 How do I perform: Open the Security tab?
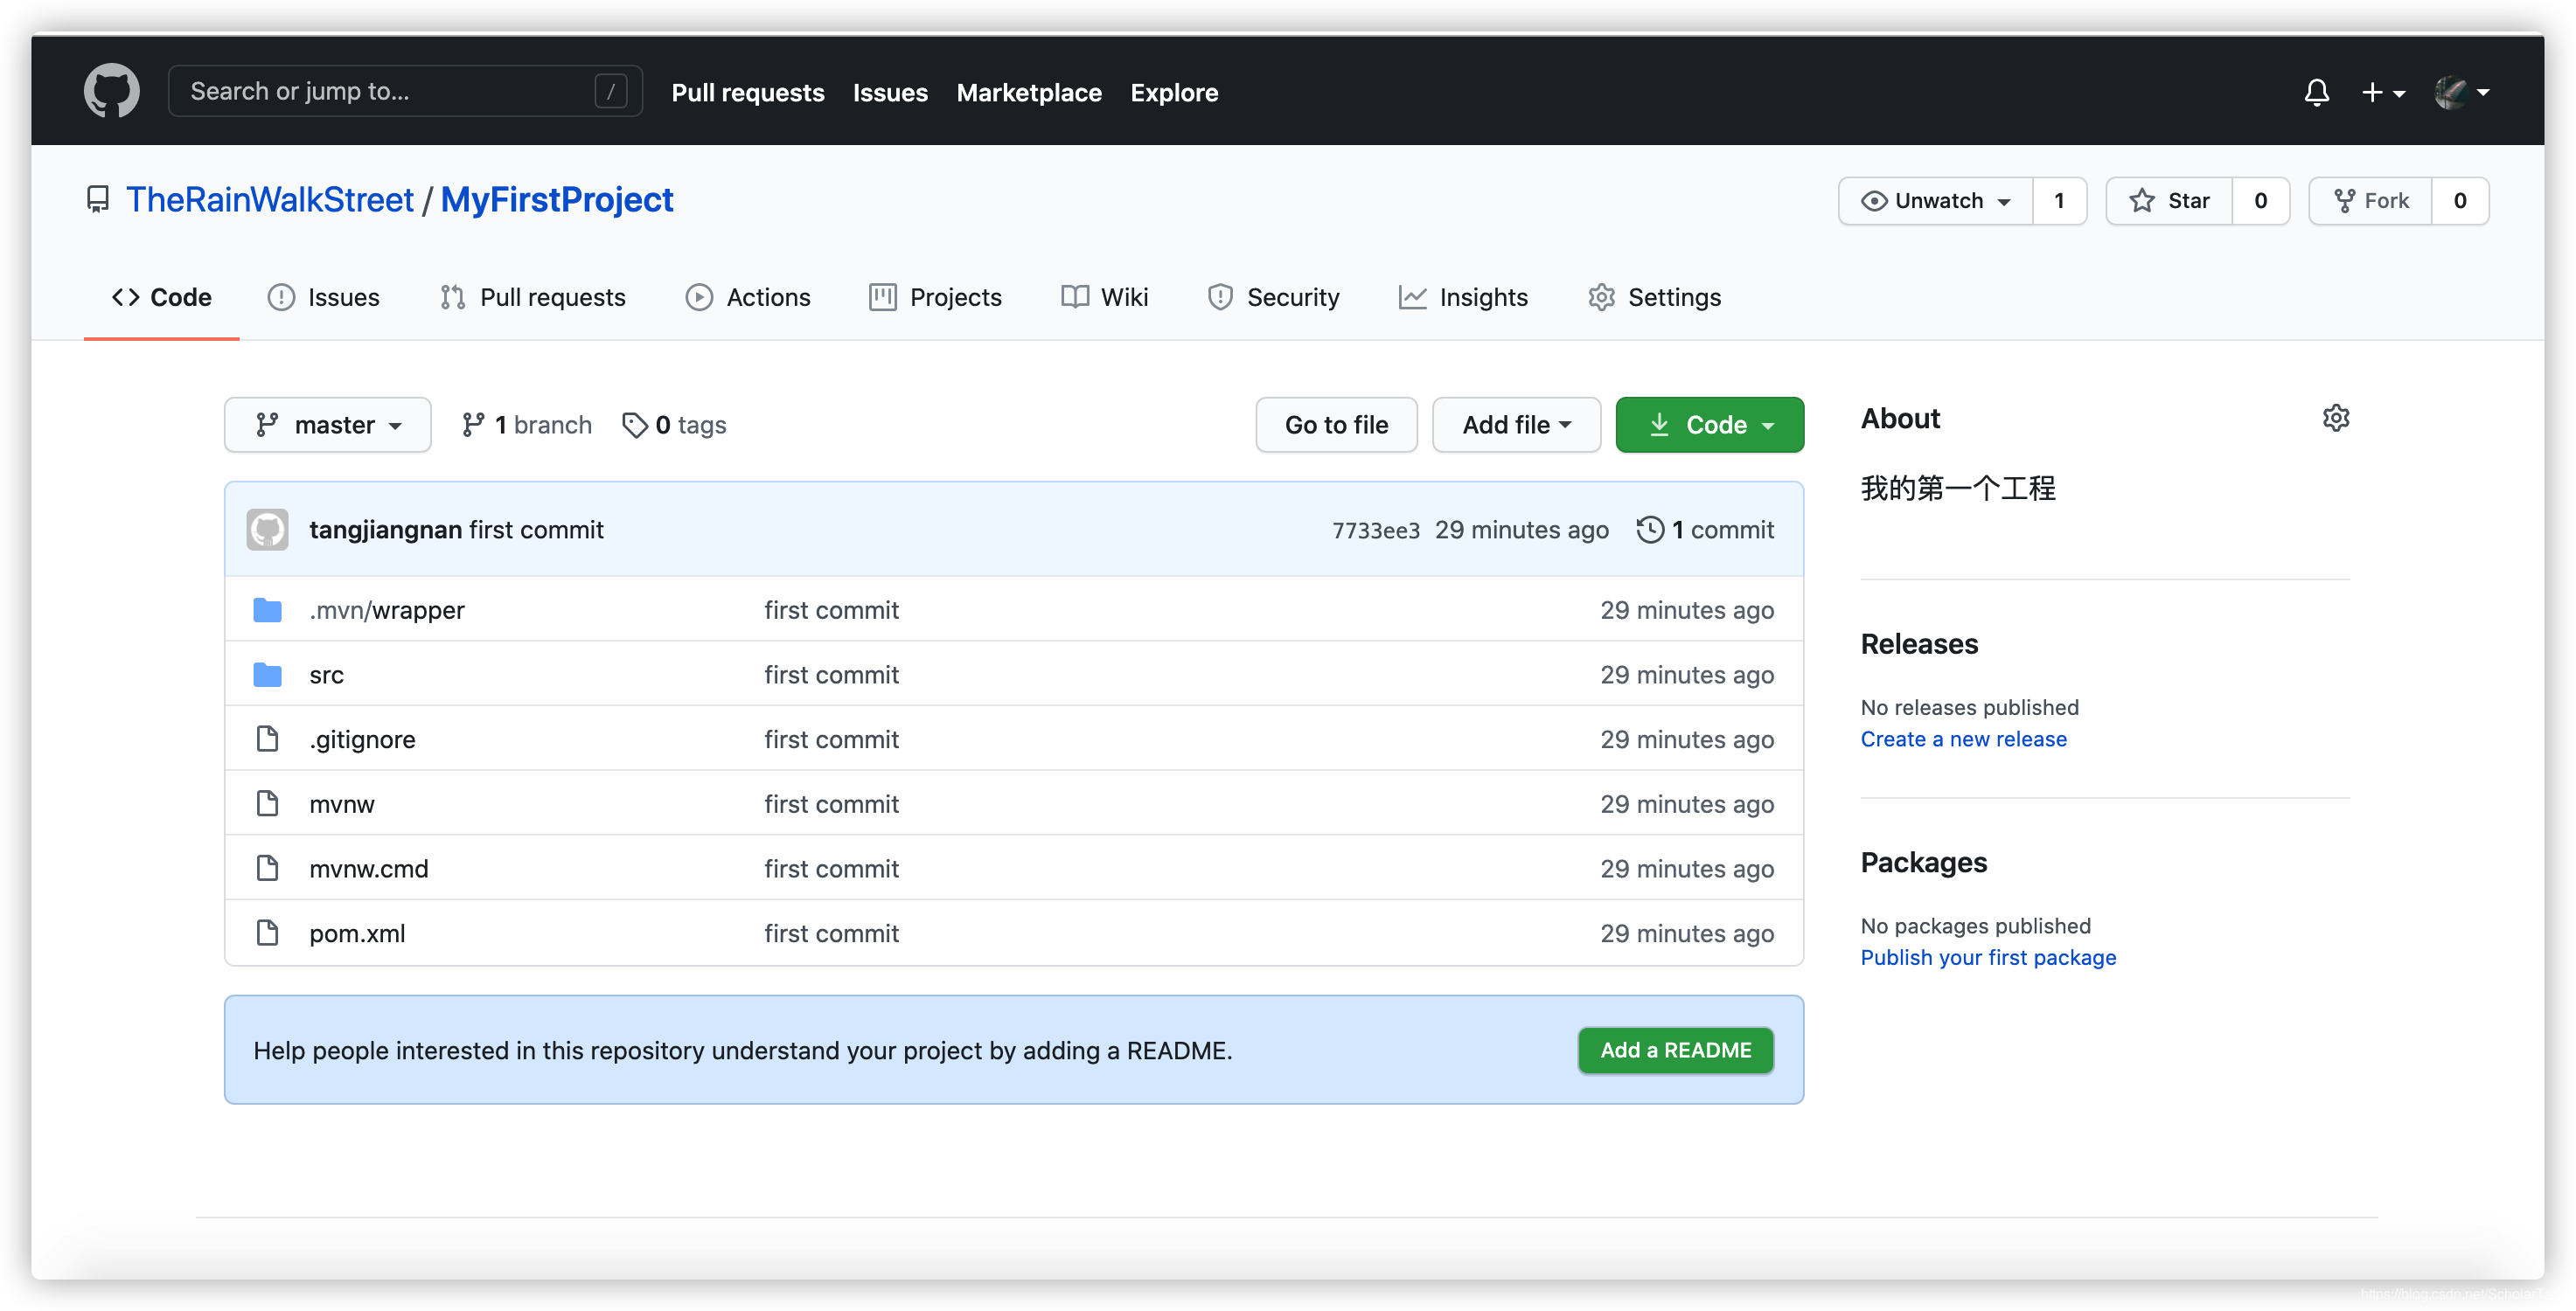[x=1272, y=297]
